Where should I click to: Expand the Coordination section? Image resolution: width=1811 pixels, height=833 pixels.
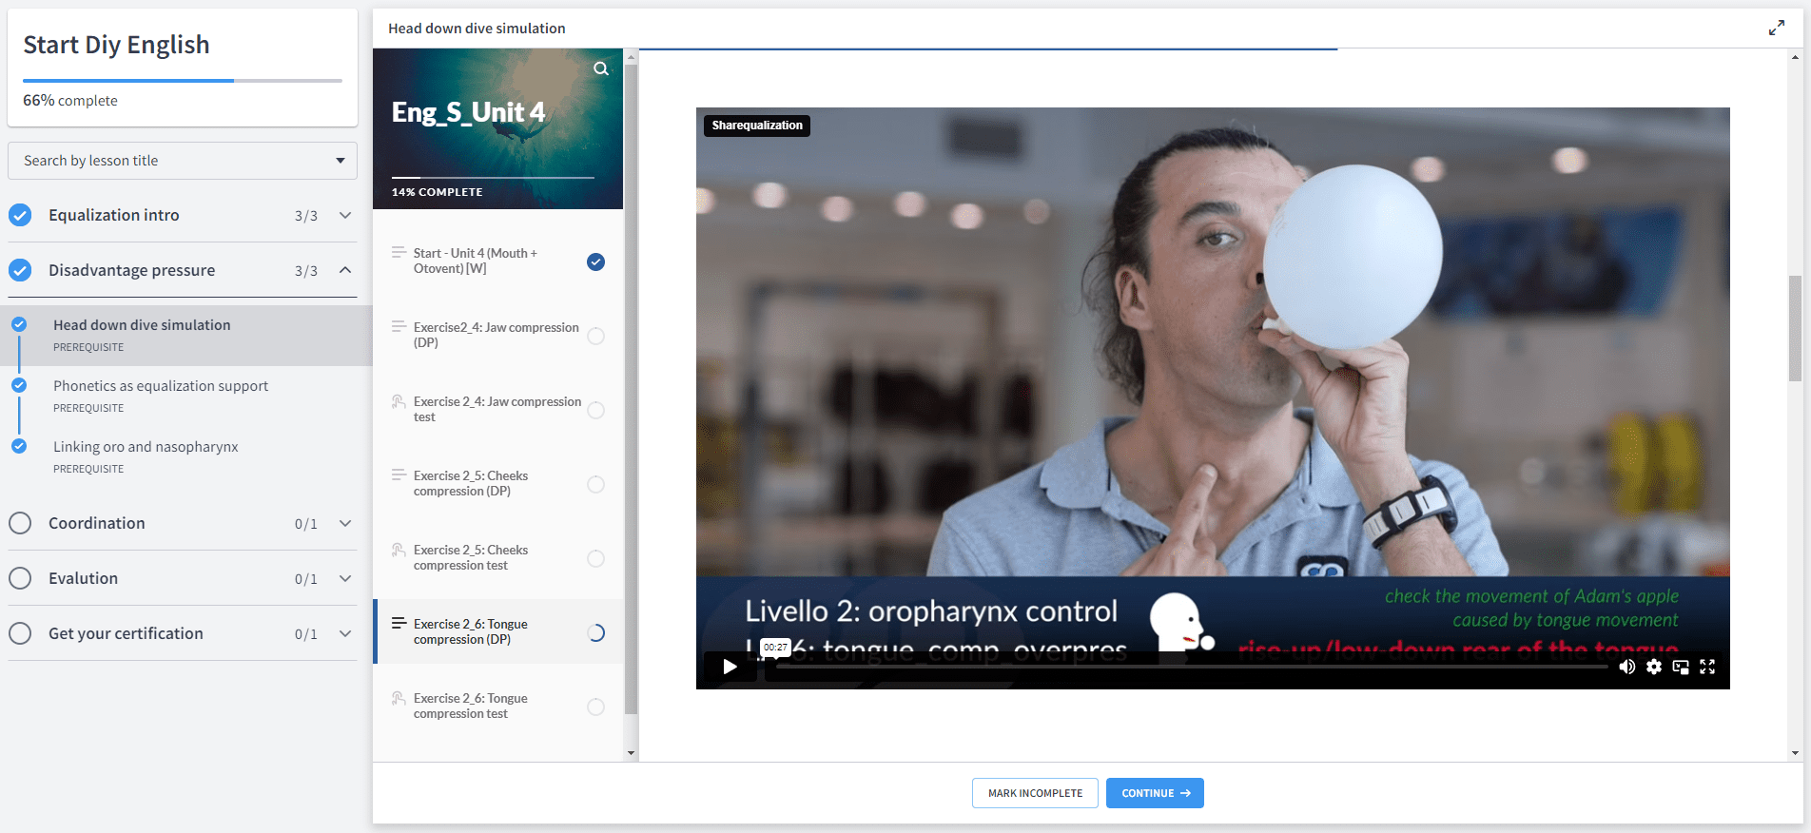(345, 523)
